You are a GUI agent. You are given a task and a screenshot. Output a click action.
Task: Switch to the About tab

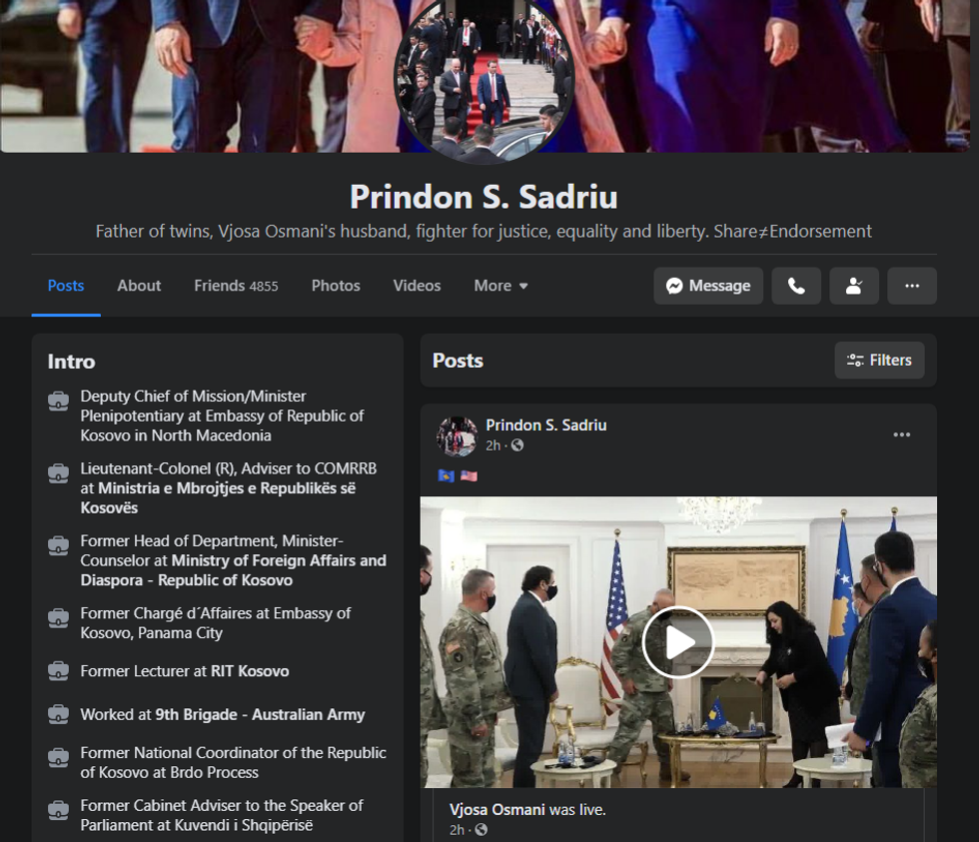click(139, 286)
